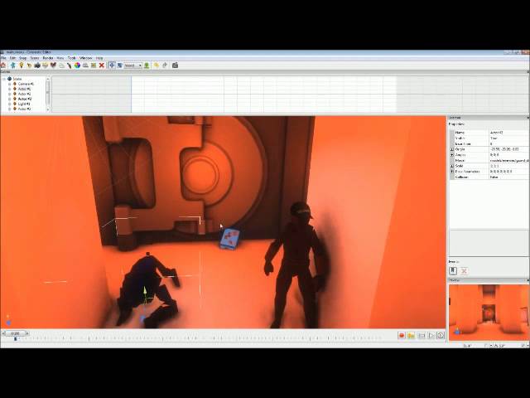Open the Snap menu
This screenshot has width=530, height=398.
tap(22, 58)
